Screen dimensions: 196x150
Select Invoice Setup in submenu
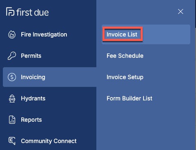click(x=125, y=77)
